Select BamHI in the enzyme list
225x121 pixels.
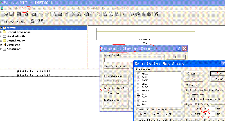tap(145, 80)
